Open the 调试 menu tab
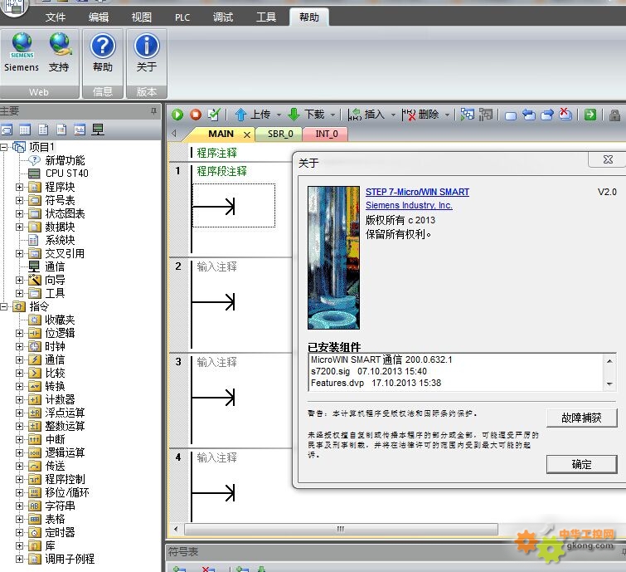 coord(223,17)
